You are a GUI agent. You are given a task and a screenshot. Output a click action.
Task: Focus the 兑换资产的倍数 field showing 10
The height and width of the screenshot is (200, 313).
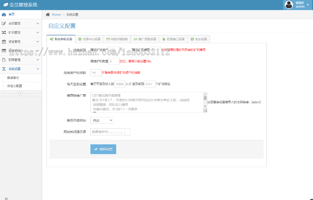coord(96,73)
